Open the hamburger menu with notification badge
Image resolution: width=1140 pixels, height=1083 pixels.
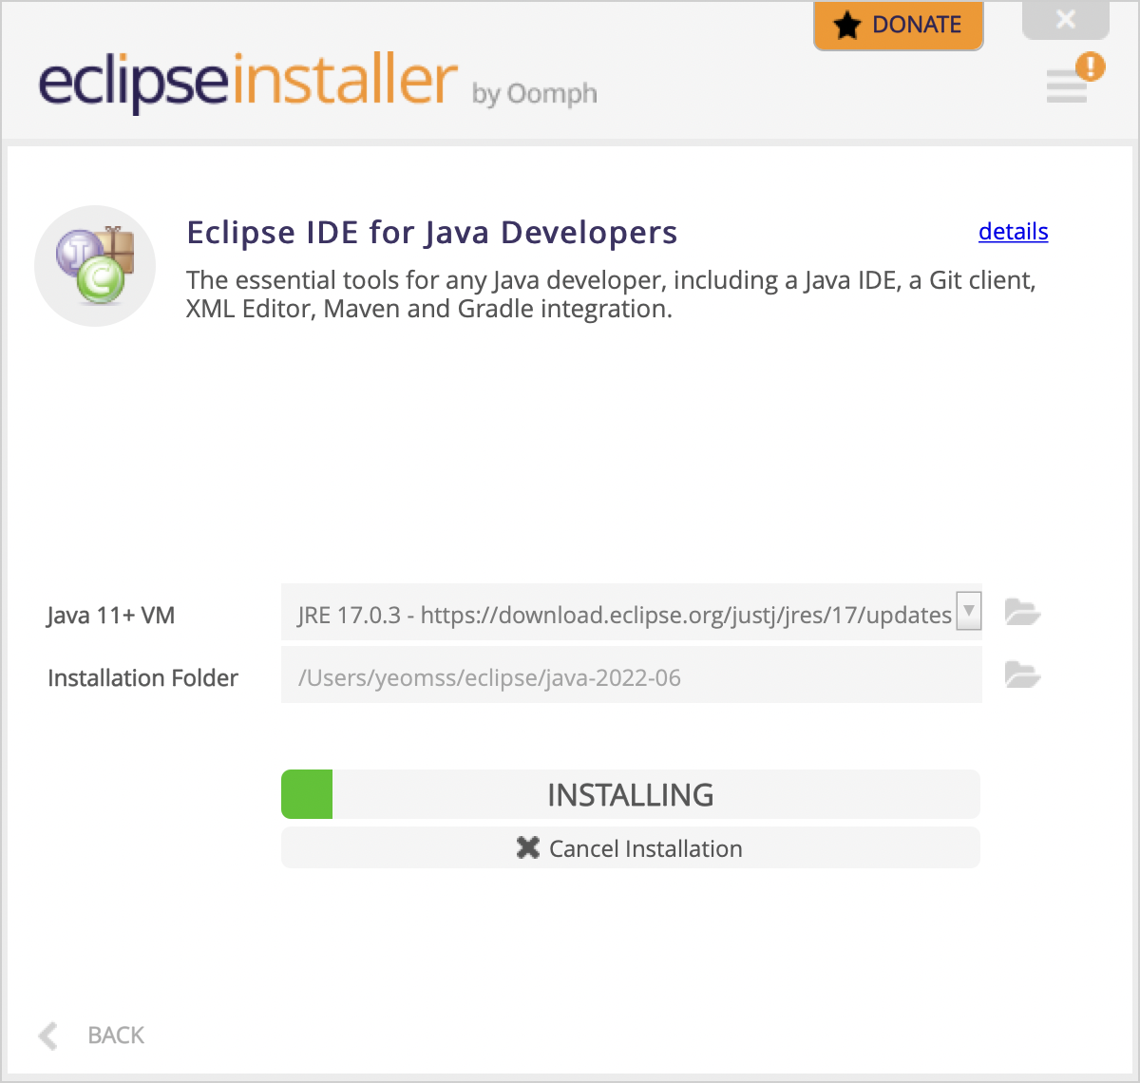pos(1073,80)
